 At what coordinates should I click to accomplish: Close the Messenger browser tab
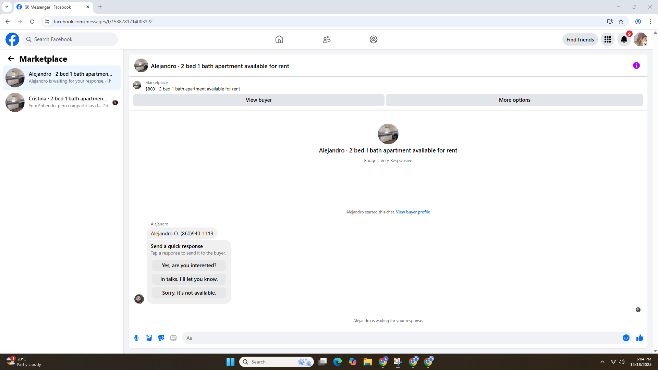pos(88,7)
